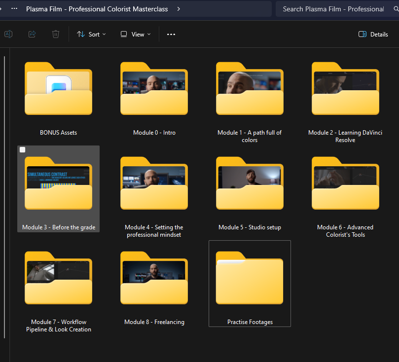Image resolution: width=399 pixels, height=362 pixels.
Task: Open the Sort dropdown
Action: tap(91, 35)
